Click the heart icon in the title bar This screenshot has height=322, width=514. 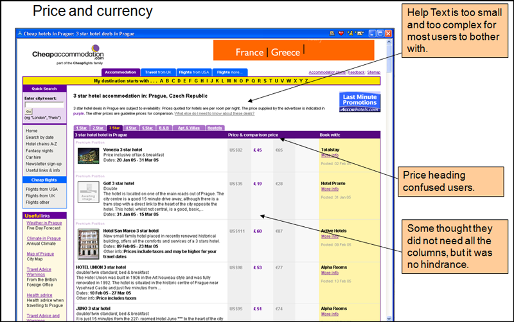pyautogui.click(x=341, y=33)
